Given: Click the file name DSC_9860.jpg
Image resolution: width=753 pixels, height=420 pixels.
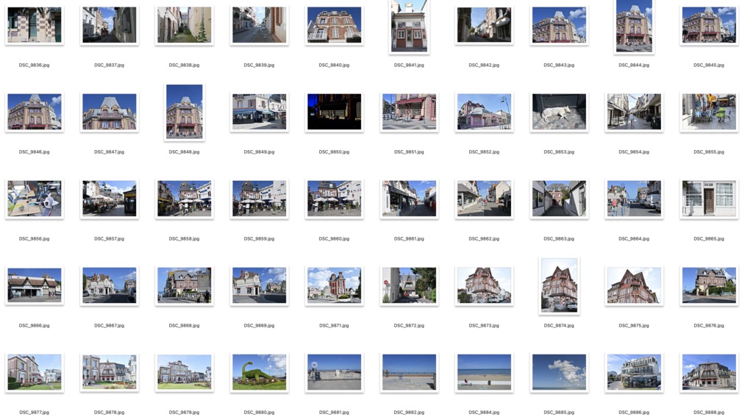Looking at the screenshot, I should pos(335,239).
